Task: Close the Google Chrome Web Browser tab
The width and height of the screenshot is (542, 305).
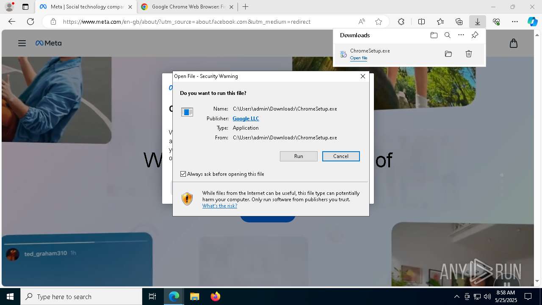Action: [x=231, y=7]
